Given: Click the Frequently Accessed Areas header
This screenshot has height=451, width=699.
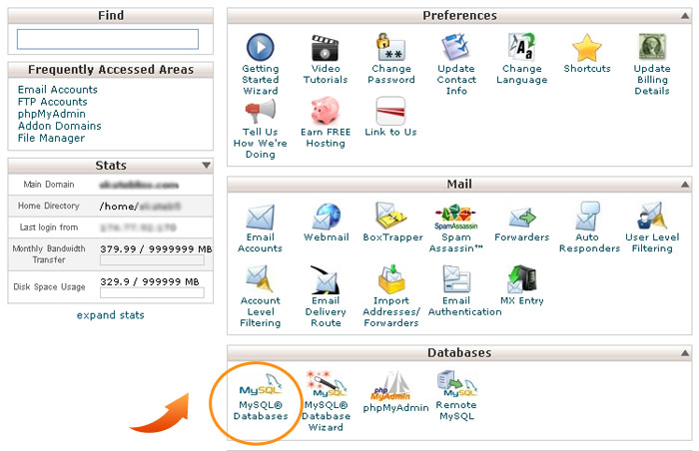Looking at the screenshot, I should [x=111, y=70].
